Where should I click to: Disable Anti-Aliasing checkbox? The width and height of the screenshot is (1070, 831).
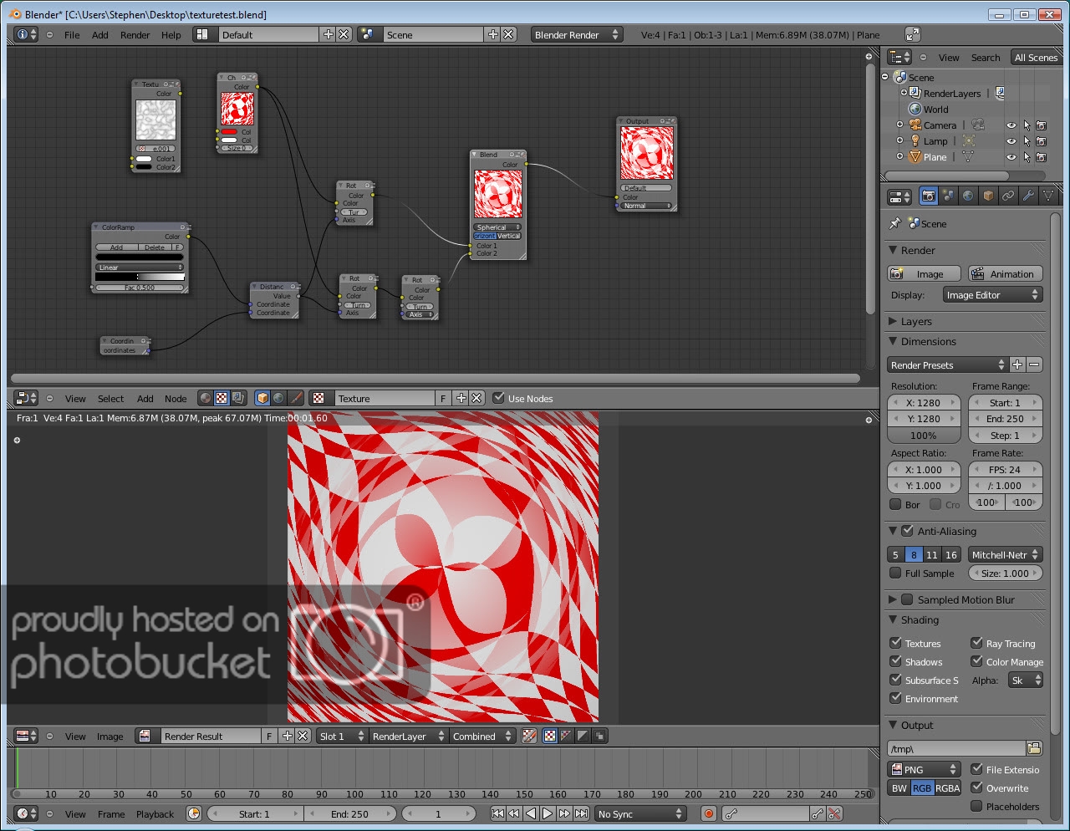point(907,531)
